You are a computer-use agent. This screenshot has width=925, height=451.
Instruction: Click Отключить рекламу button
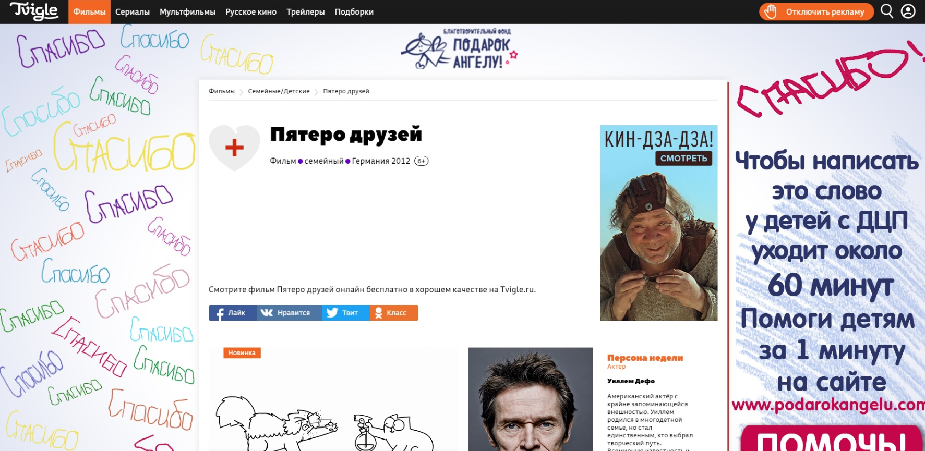pyautogui.click(x=816, y=11)
